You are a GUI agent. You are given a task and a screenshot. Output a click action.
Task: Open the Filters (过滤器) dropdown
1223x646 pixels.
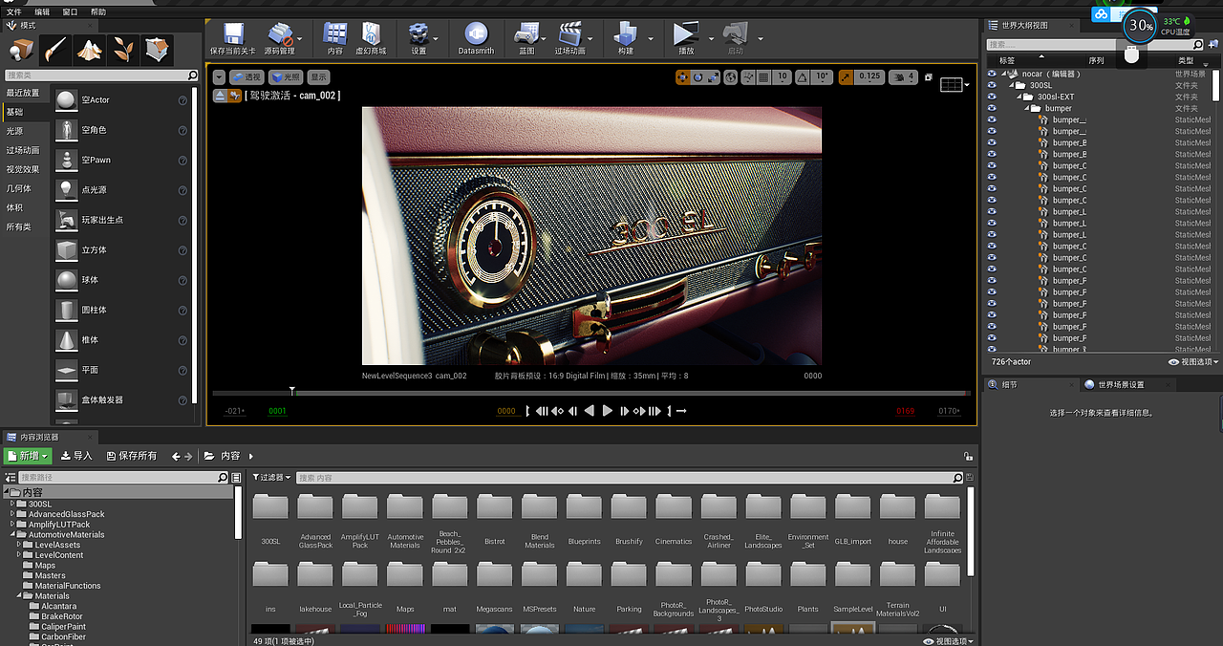[271, 477]
